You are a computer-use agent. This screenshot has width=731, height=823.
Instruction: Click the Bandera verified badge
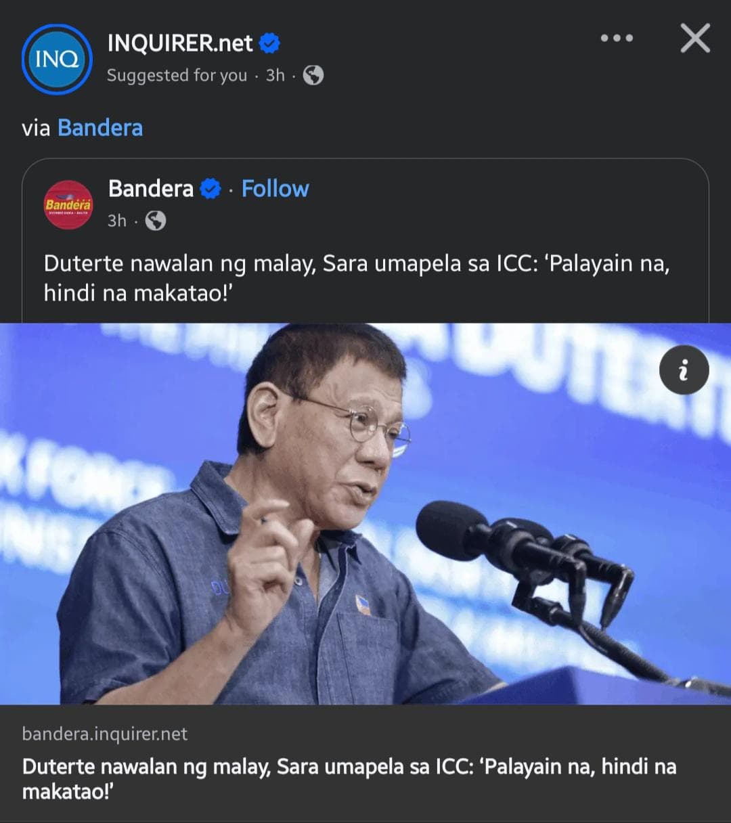click(211, 189)
